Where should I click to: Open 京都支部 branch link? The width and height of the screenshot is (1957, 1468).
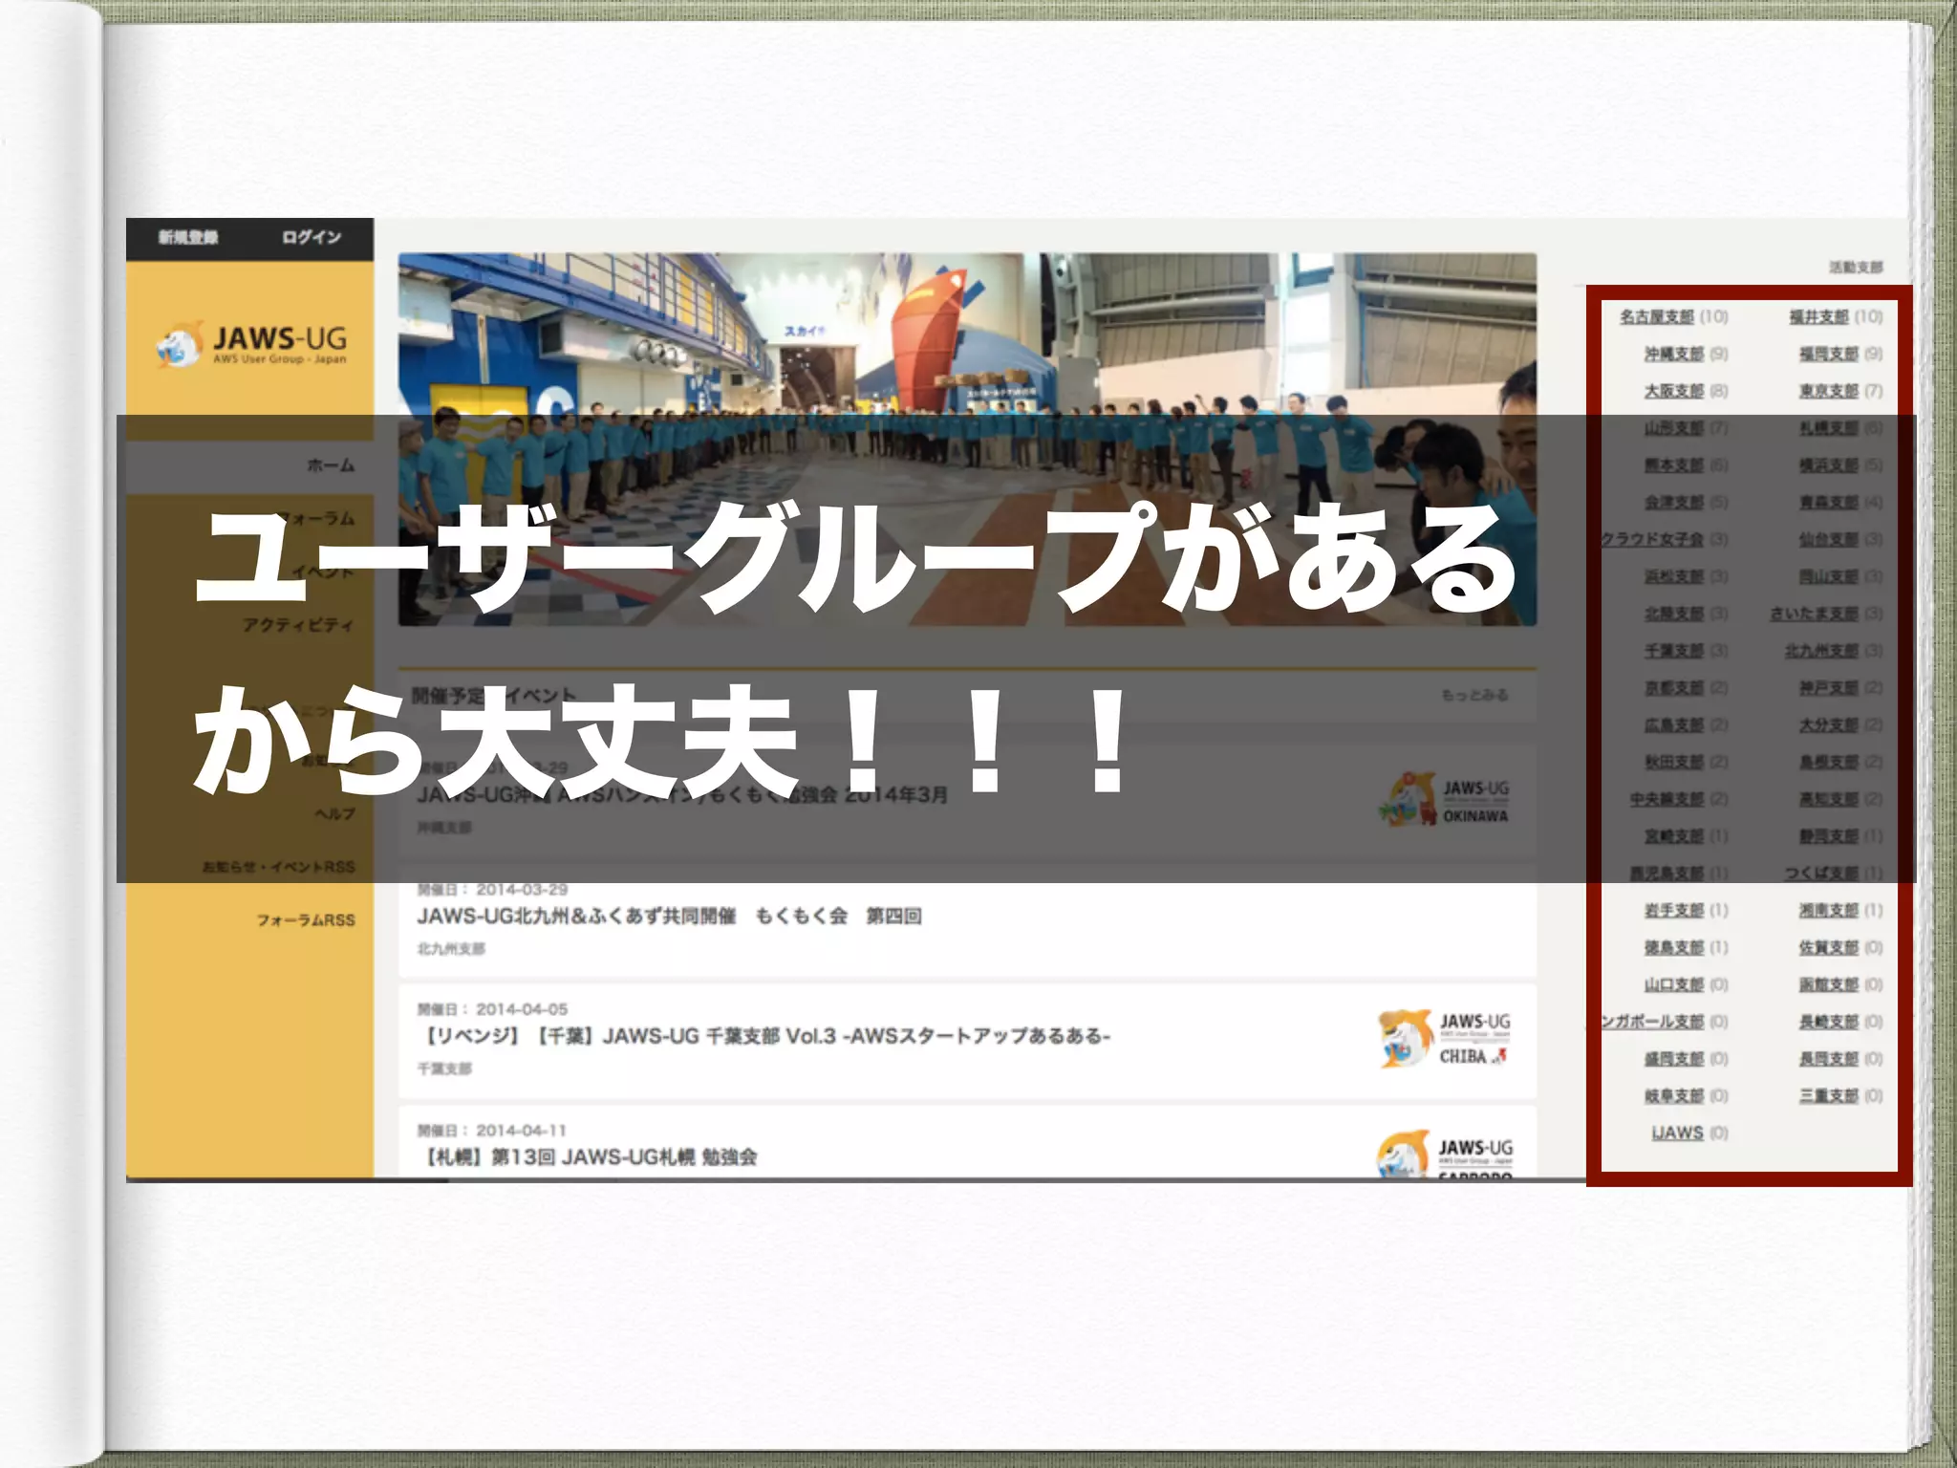(x=1674, y=688)
